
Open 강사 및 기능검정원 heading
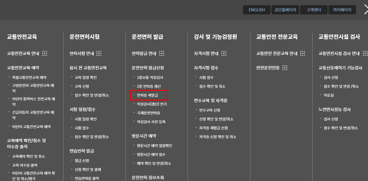(x=215, y=37)
